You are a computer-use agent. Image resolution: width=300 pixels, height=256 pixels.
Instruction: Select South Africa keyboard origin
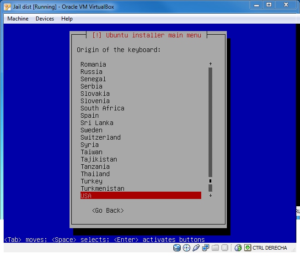tap(141, 108)
